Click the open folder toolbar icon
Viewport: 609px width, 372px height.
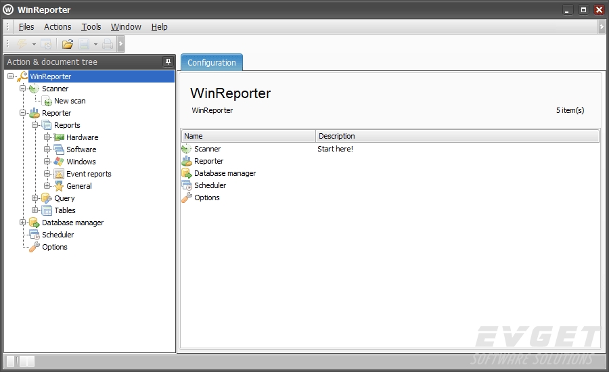point(68,44)
